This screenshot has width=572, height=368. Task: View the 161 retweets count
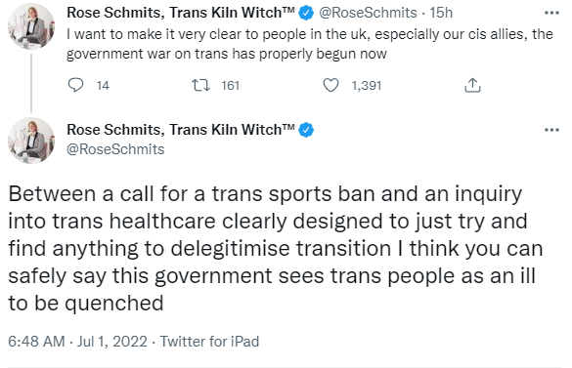point(231,86)
